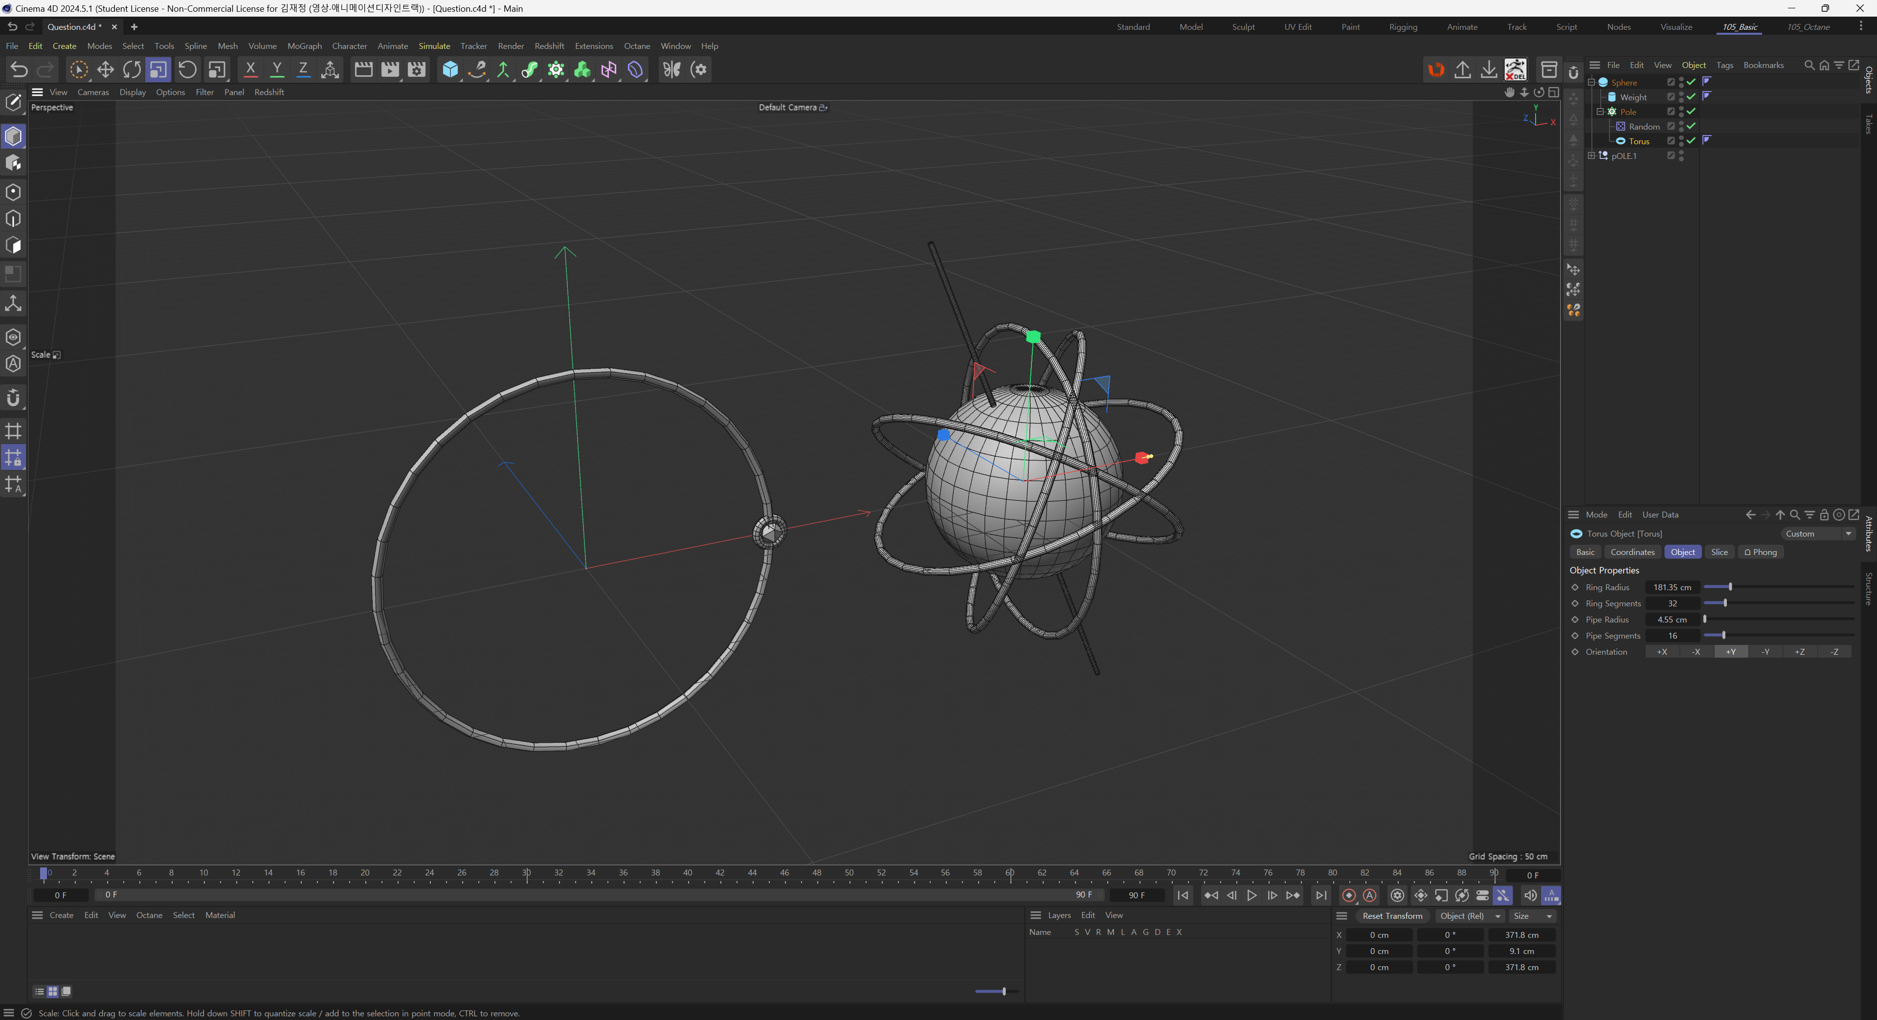Click Object Manager home icon
1877x1020 pixels.
(x=1824, y=65)
